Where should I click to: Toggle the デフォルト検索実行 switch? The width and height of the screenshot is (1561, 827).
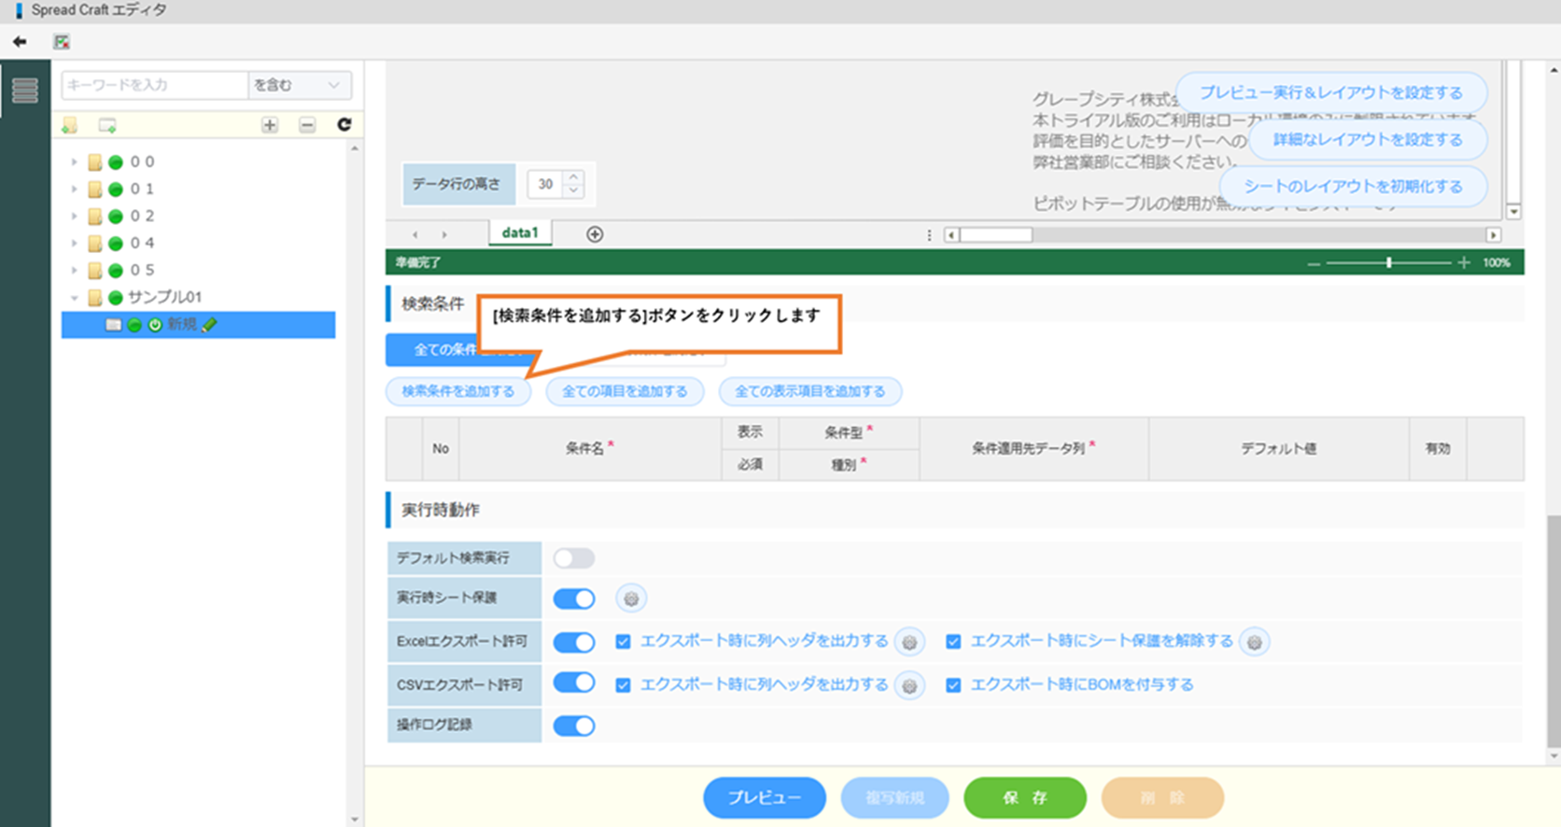(x=573, y=558)
